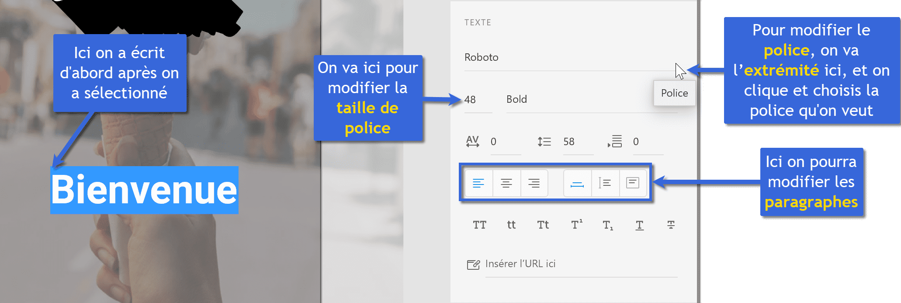
Task: Select fixed-size text box mode
Action: coord(633,183)
